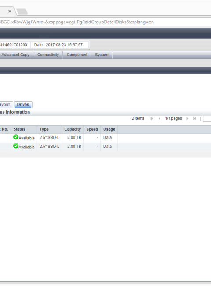Go to last page of drives list
The height and width of the screenshot is (286, 211).
pos(195,118)
